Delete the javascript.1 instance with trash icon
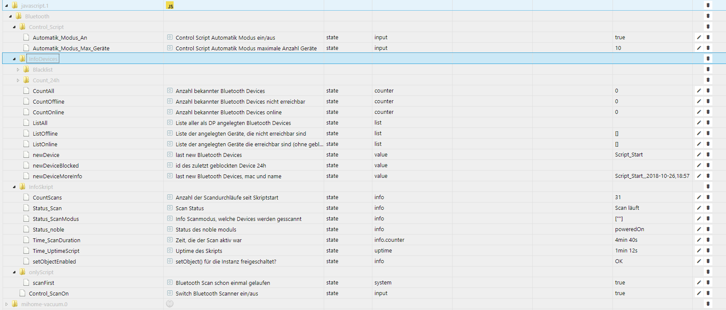This screenshot has width=726, height=310. pos(708,6)
